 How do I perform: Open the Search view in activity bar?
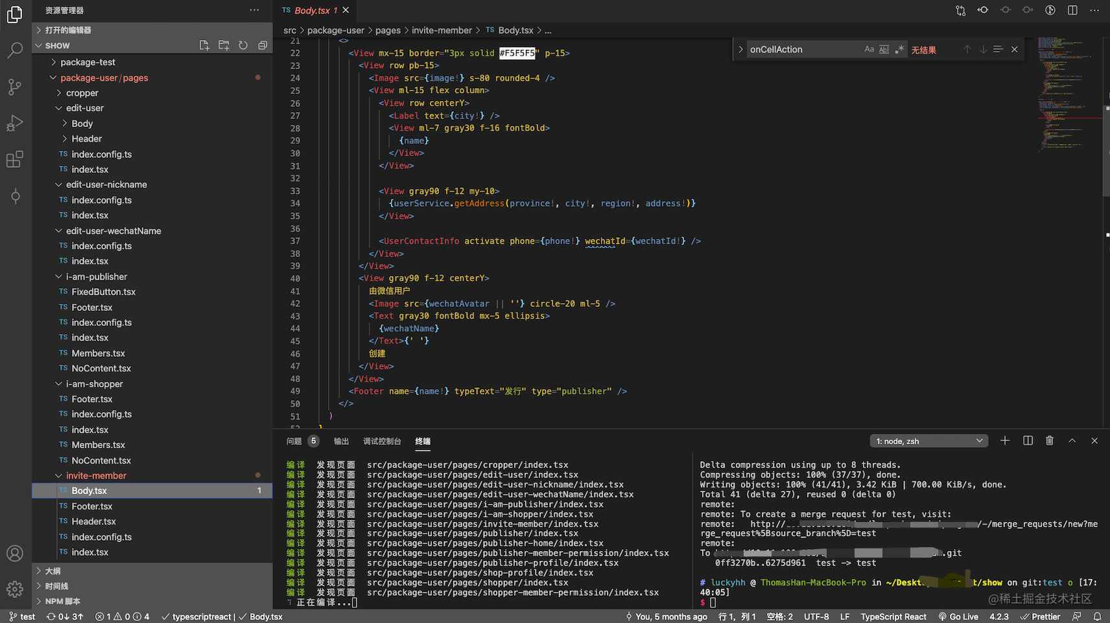point(15,50)
